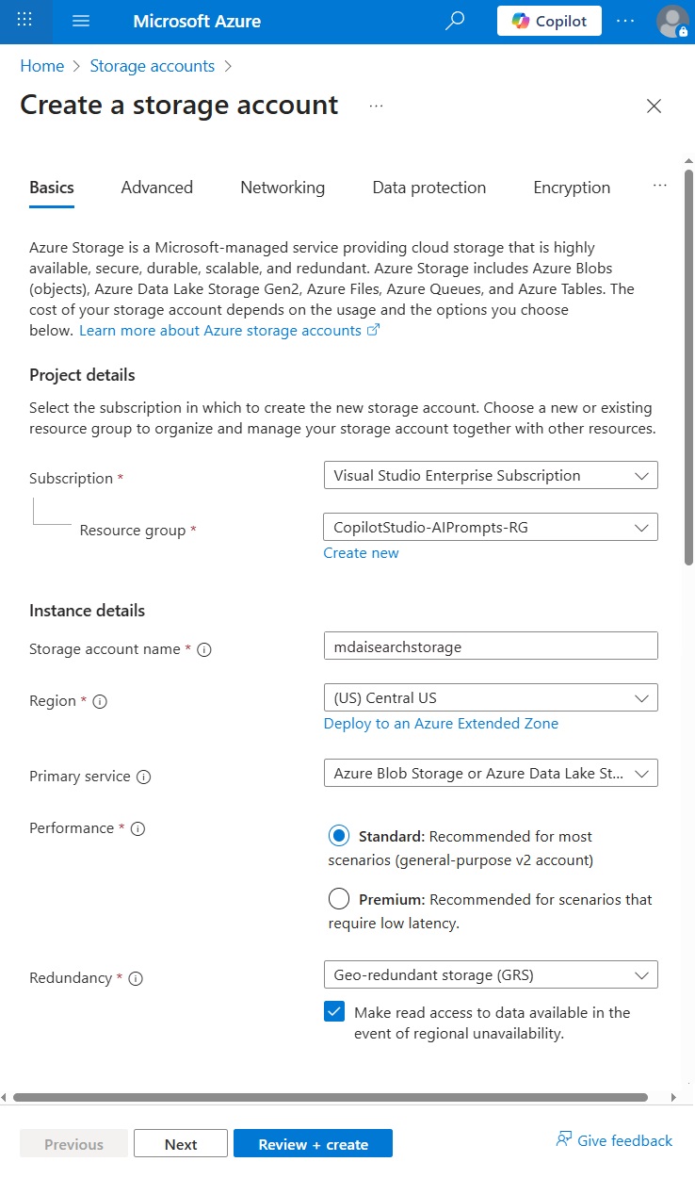
Task: Keep Standard performance selected
Action: [338, 835]
